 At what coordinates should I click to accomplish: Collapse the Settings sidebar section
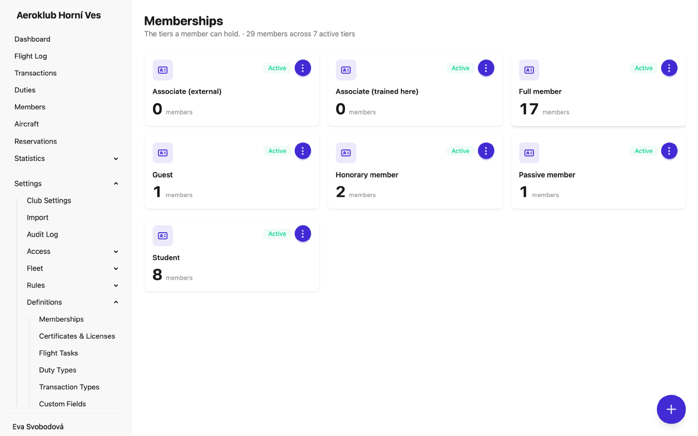pos(66,183)
